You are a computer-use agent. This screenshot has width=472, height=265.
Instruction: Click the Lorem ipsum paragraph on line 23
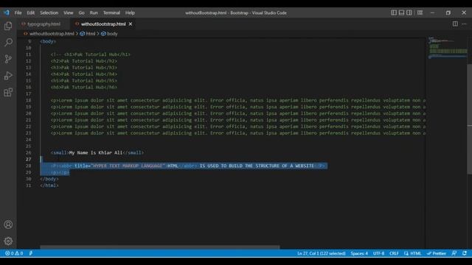coord(238,133)
